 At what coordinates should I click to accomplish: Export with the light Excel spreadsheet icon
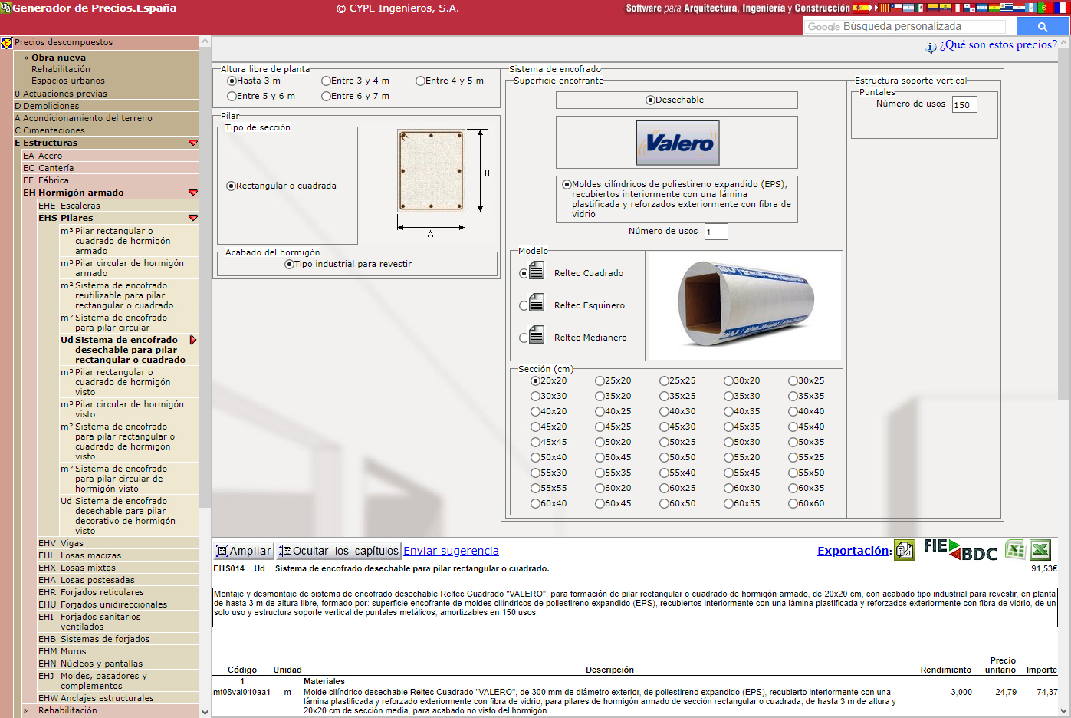1015,550
